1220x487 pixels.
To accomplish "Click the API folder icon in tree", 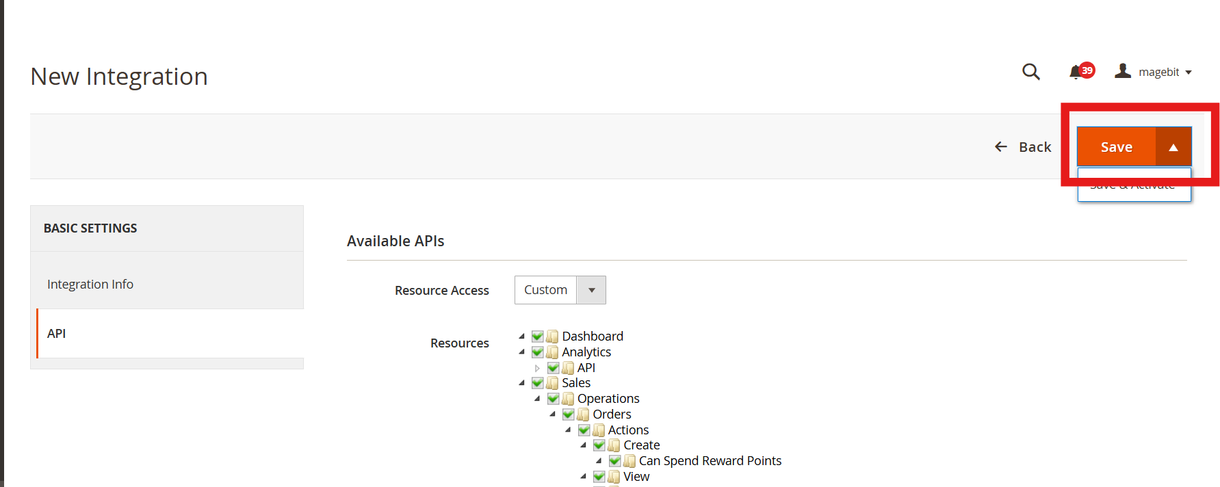I will tap(568, 368).
